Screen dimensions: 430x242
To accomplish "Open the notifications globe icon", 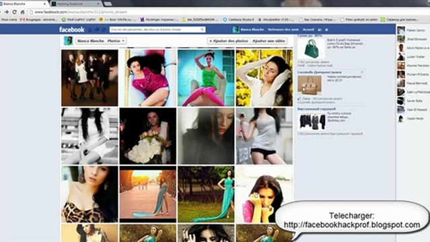I will pyautogui.click(x=104, y=30).
